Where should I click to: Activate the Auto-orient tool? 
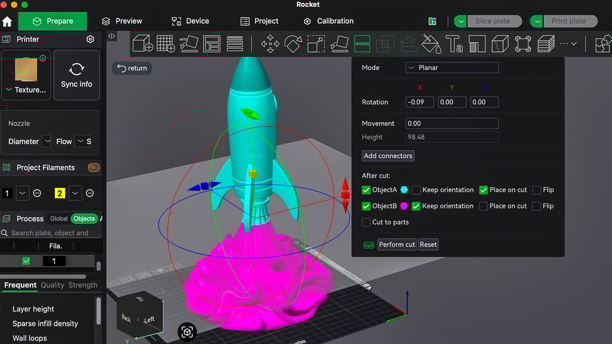pyautogui.click(x=189, y=43)
